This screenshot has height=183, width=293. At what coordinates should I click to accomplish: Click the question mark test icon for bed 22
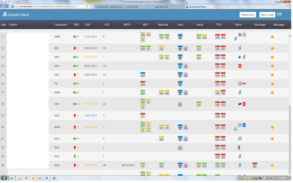click(x=180, y=148)
